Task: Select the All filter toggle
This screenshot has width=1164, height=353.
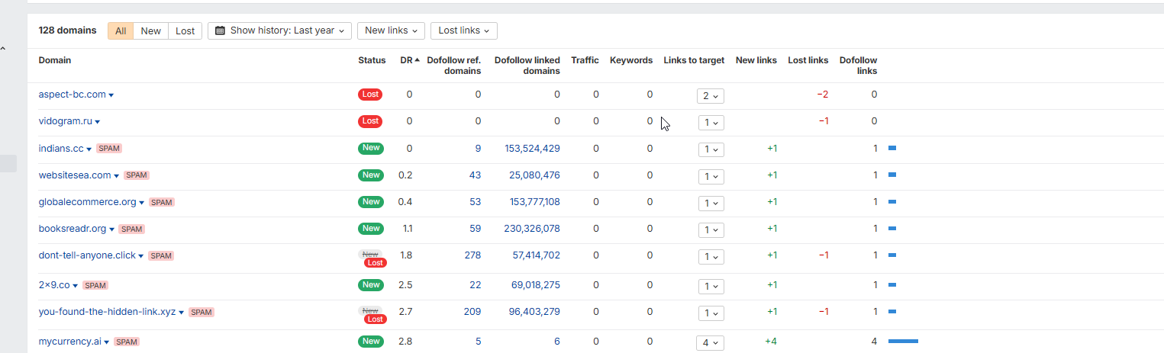Action: pyautogui.click(x=121, y=30)
